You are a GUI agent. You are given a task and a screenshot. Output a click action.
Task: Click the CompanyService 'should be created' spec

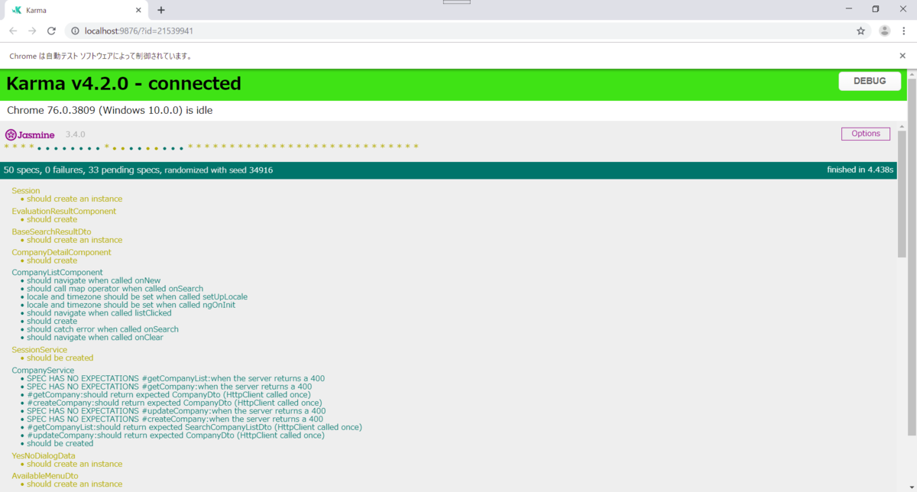coord(60,443)
